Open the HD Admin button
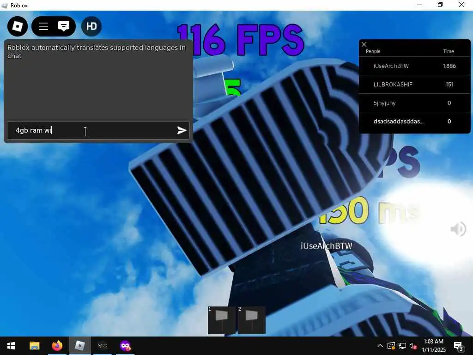473x355 pixels. [x=91, y=26]
